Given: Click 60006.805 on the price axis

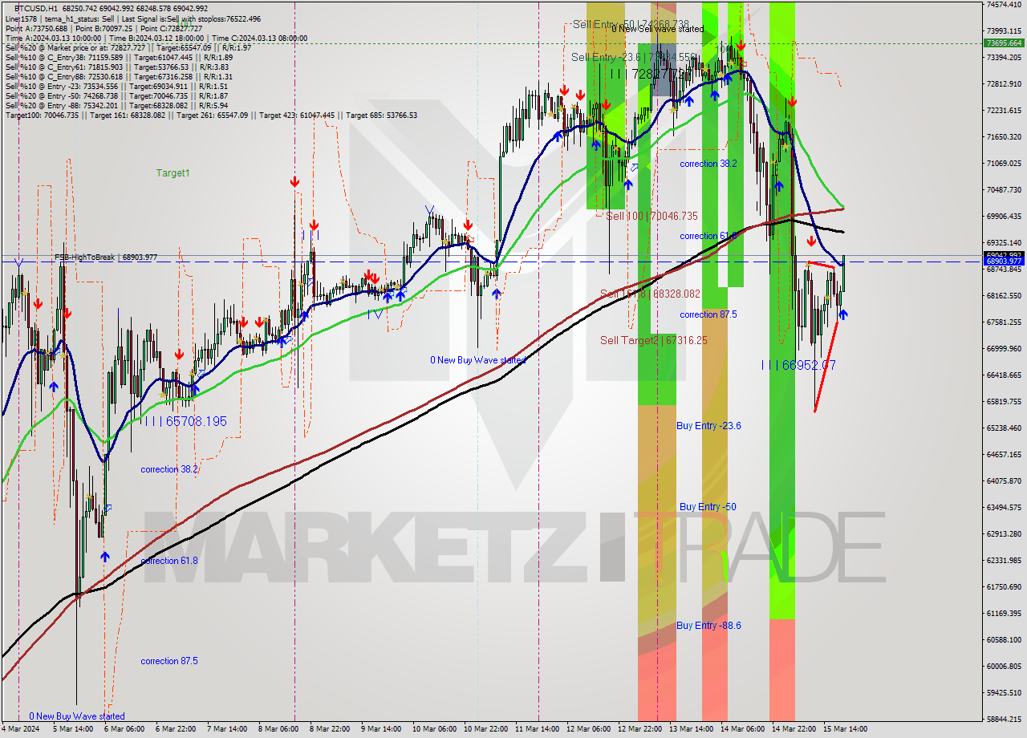Looking at the screenshot, I should [x=1003, y=666].
